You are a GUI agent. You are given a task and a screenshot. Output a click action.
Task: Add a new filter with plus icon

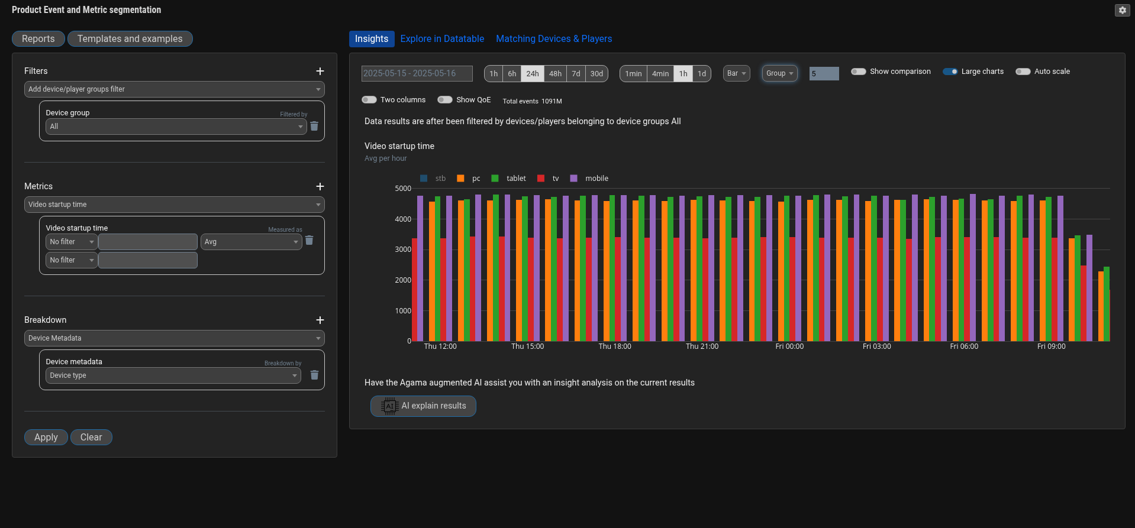320,71
